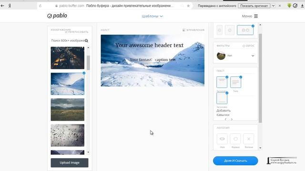Click the green download extension icon

pos(289,6)
